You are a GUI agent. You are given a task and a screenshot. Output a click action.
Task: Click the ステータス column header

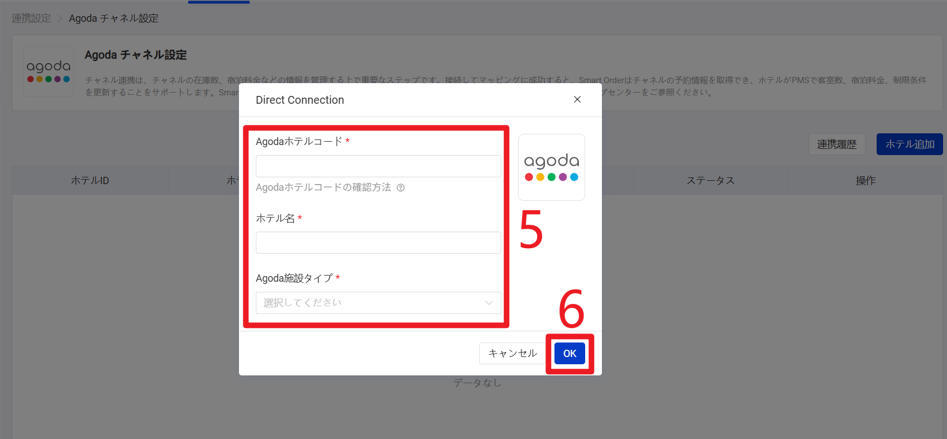pos(710,181)
